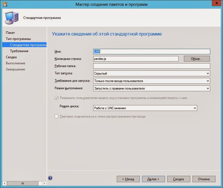Image resolution: width=223 pixels, height=188 pixels.
Task: Click the Имя: label
Action: tap(58, 52)
